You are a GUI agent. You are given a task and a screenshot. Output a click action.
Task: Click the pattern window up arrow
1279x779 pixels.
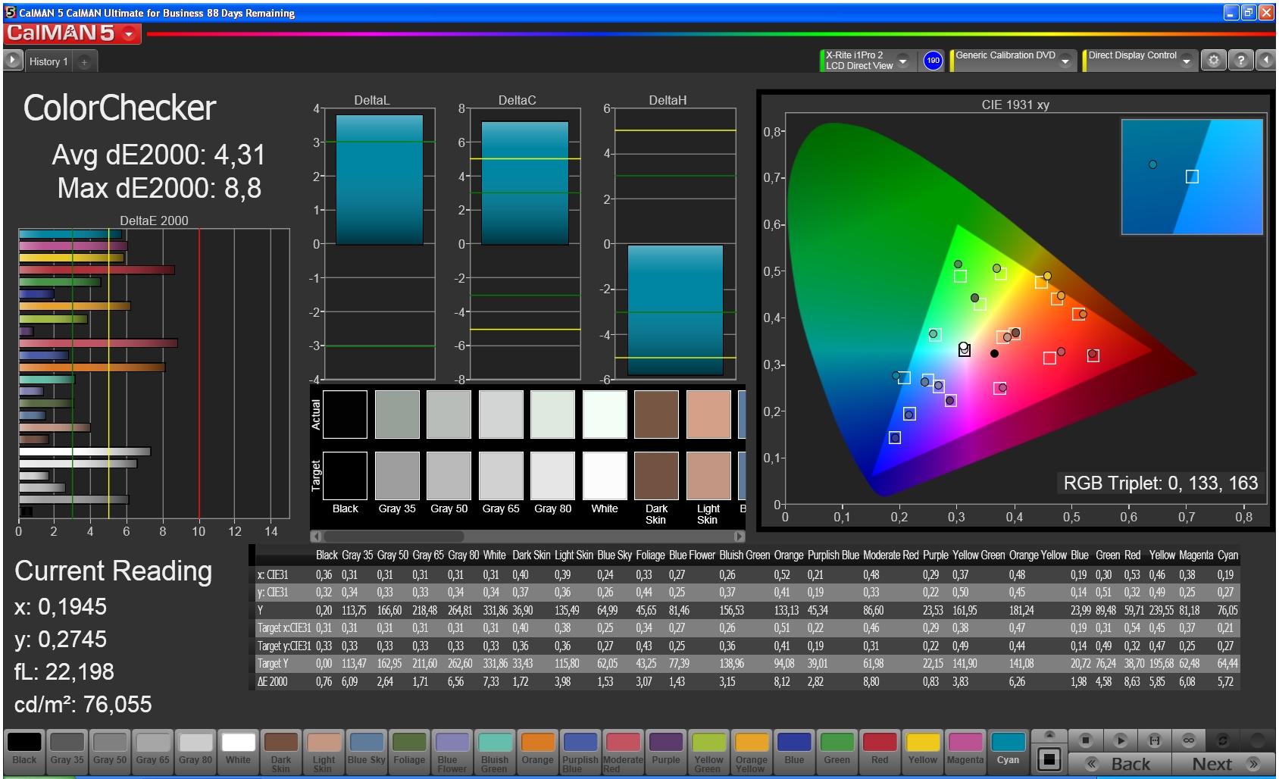1049,735
